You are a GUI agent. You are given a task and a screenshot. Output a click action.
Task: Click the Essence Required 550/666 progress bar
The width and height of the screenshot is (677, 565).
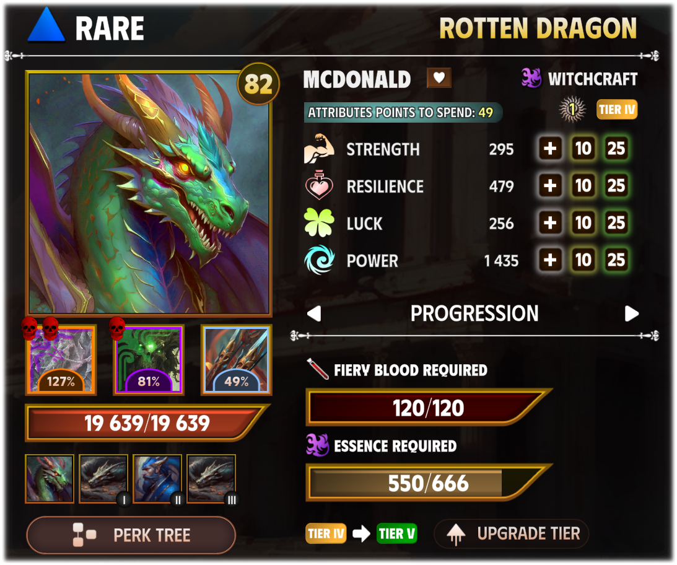tap(427, 483)
